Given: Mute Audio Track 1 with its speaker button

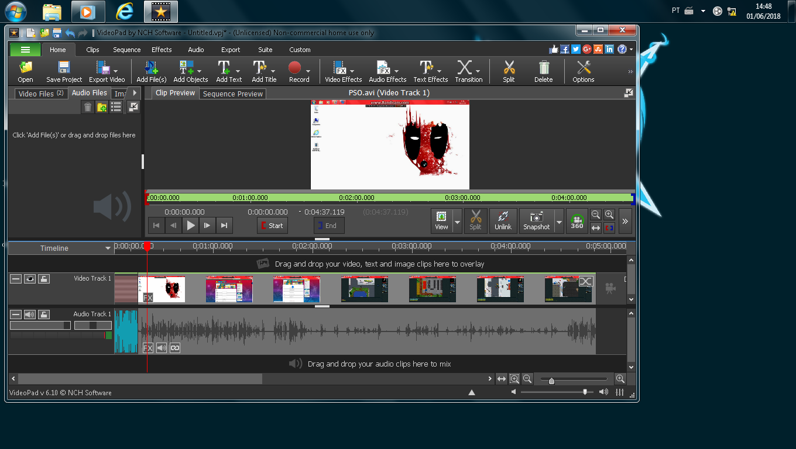Looking at the screenshot, I should [x=30, y=315].
